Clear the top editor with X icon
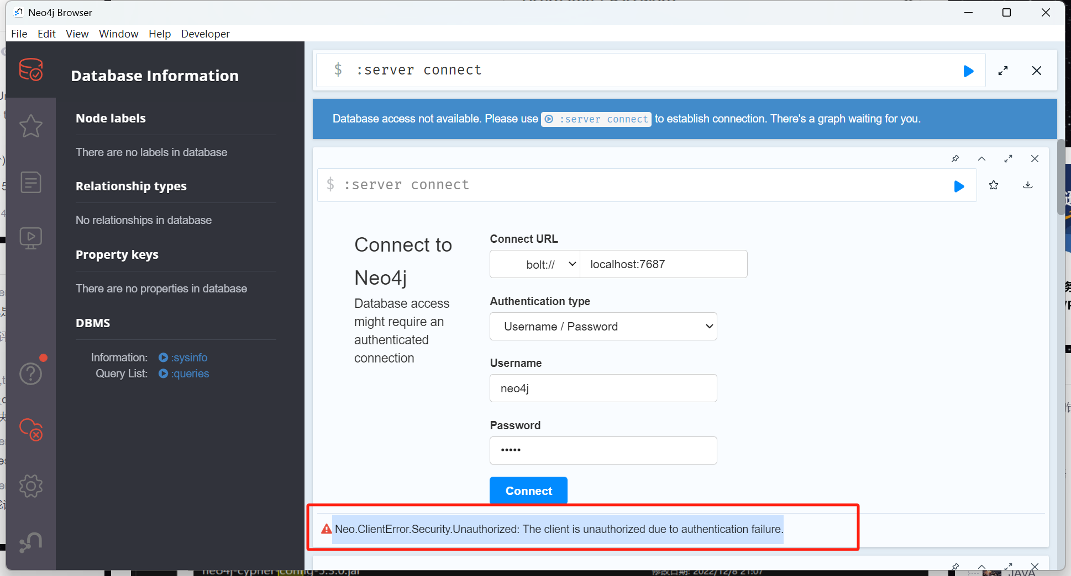Screen dimensions: 1071x576 1037,71
